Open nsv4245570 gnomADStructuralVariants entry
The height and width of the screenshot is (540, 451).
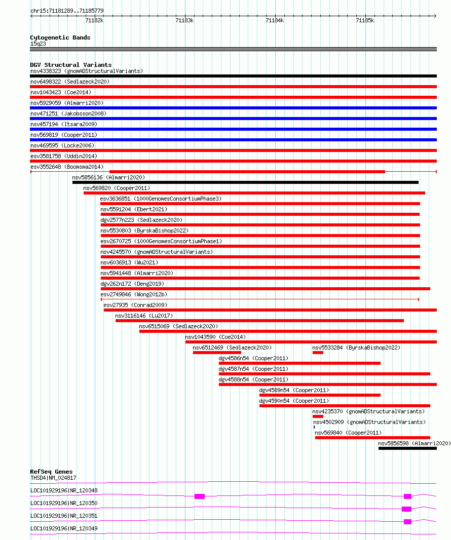[x=157, y=252]
